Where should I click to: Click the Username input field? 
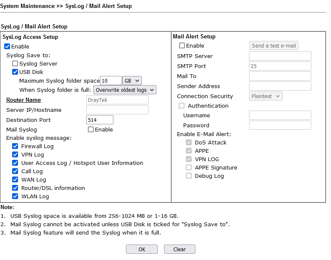[280, 115]
